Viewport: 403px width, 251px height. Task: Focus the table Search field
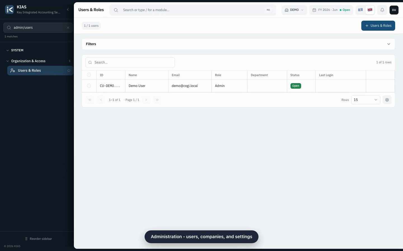tap(130, 62)
